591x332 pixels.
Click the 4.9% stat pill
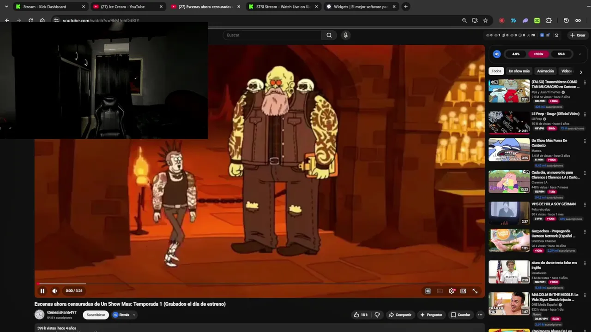pos(516,54)
